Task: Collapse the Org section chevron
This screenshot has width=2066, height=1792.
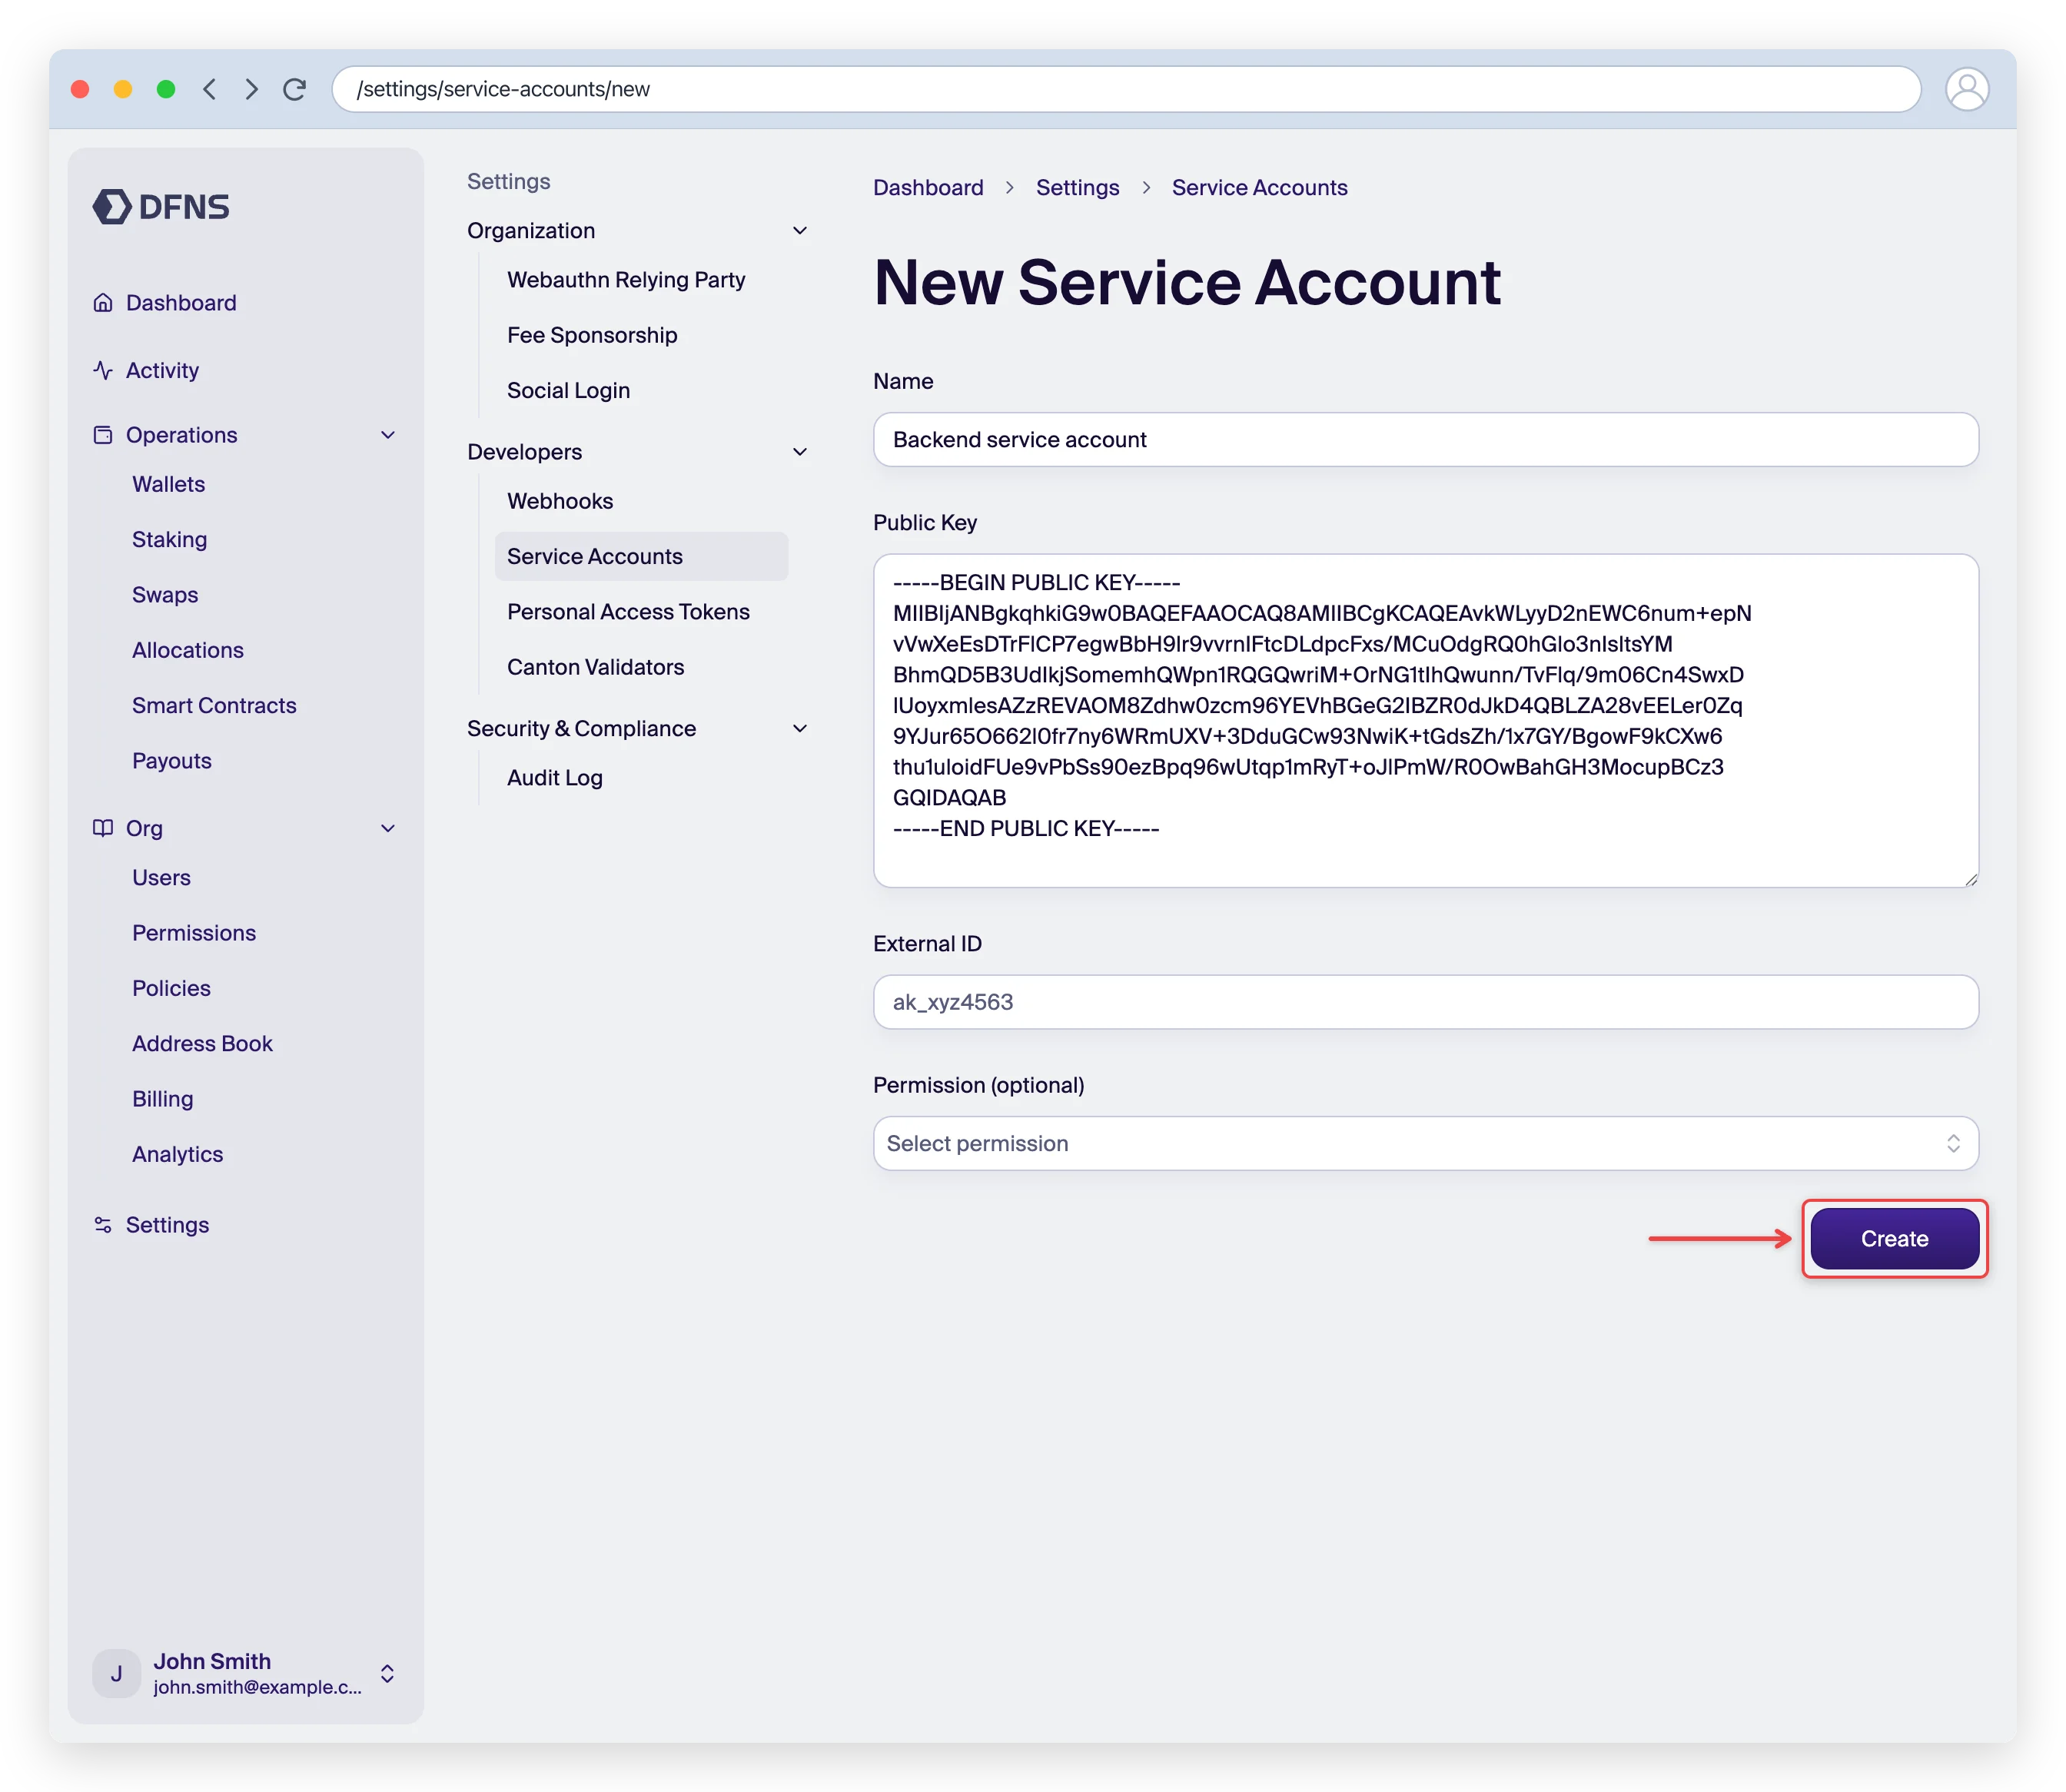Action: coord(388,828)
